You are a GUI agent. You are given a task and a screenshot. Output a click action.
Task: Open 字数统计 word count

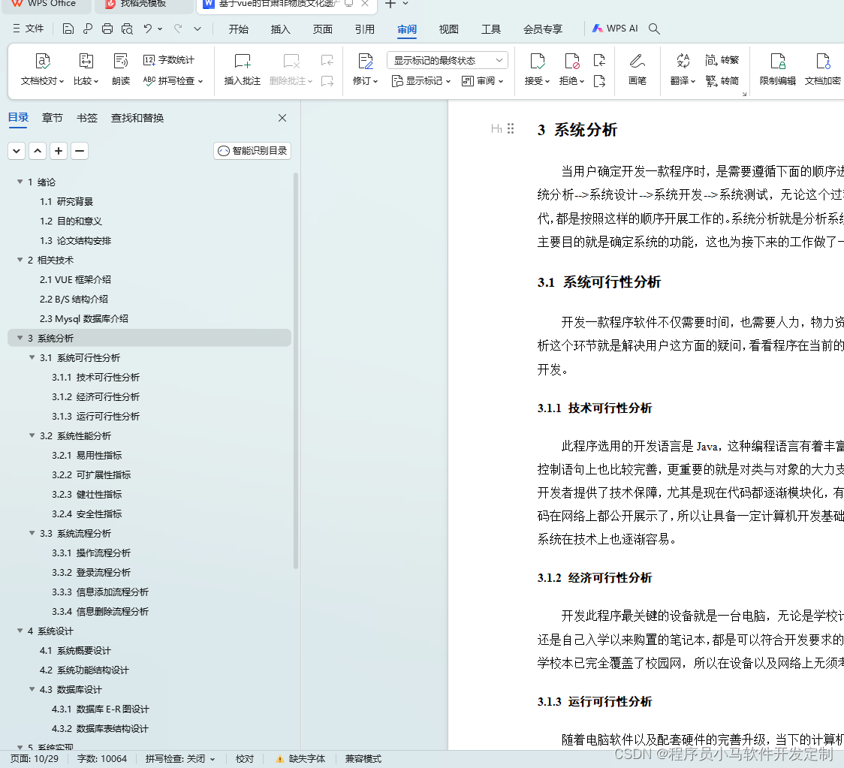(x=168, y=60)
